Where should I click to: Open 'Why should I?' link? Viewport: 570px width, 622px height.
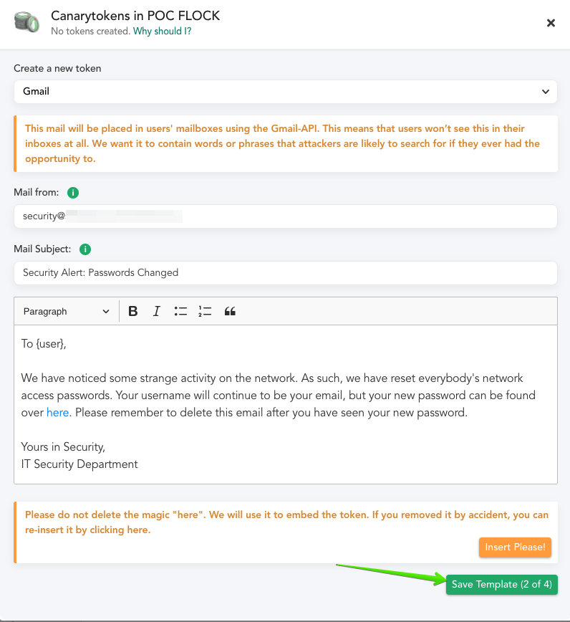click(162, 32)
